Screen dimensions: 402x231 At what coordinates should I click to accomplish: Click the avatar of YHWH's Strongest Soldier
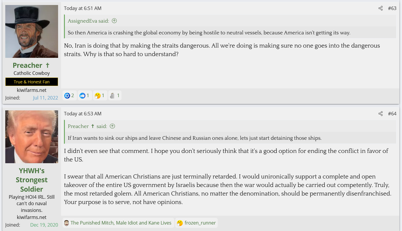[32, 137]
